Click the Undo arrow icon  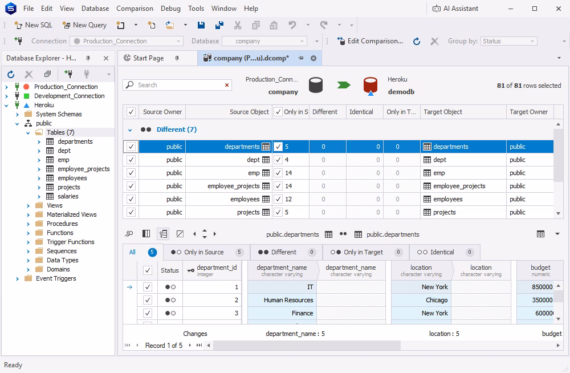tap(292, 25)
